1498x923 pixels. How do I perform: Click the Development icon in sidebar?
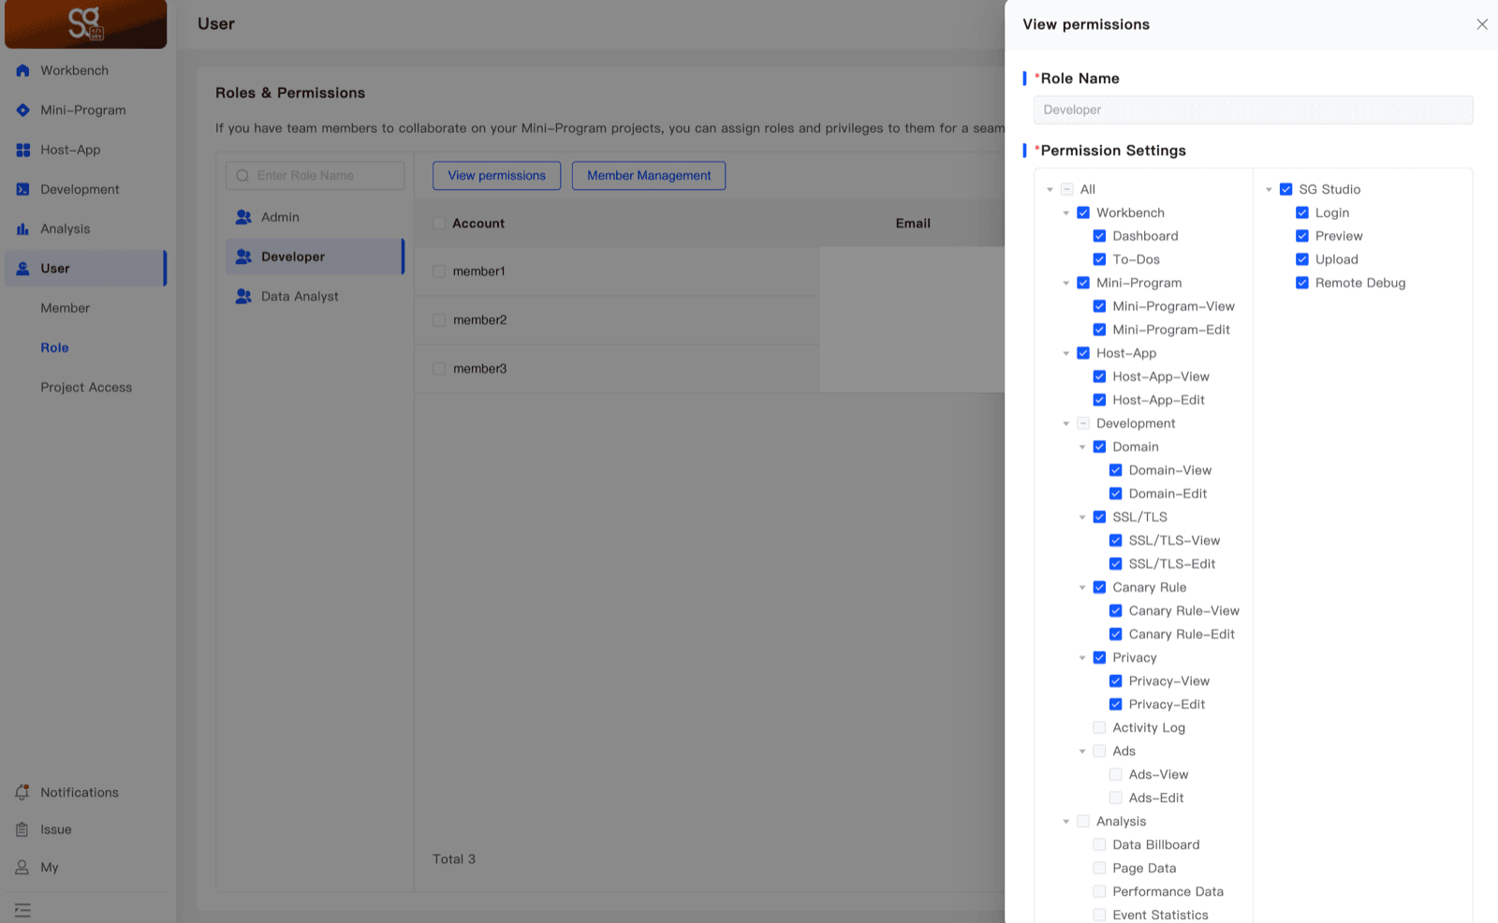tap(23, 189)
